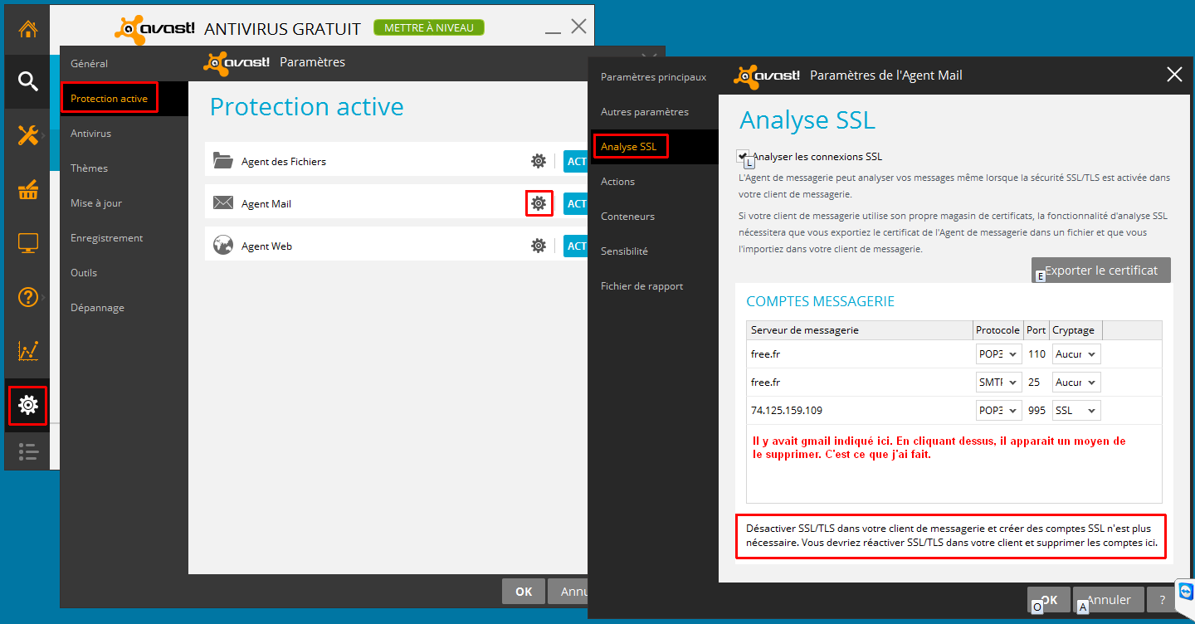This screenshot has height=624, width=1195.
Task: Click the port value 110
Action: click(1036, 354)
